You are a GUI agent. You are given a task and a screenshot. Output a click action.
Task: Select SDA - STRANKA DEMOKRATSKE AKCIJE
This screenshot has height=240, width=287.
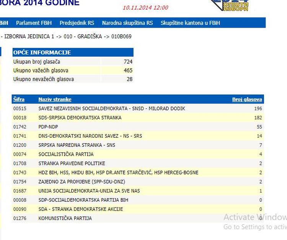coord(81,209)
